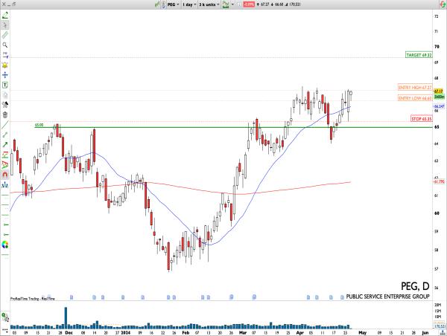Click PUBLIC SERVICE ENTERPRISE GROUP text
The height and width of the screenshot is (336, 447).
(387, 297)
